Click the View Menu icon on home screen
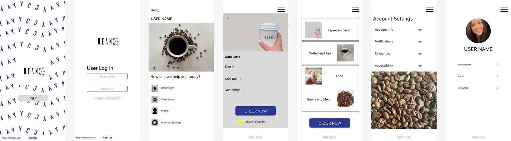The height and width of the screenshot is (141, 511). pyautogui.click(x=155, y=99)
